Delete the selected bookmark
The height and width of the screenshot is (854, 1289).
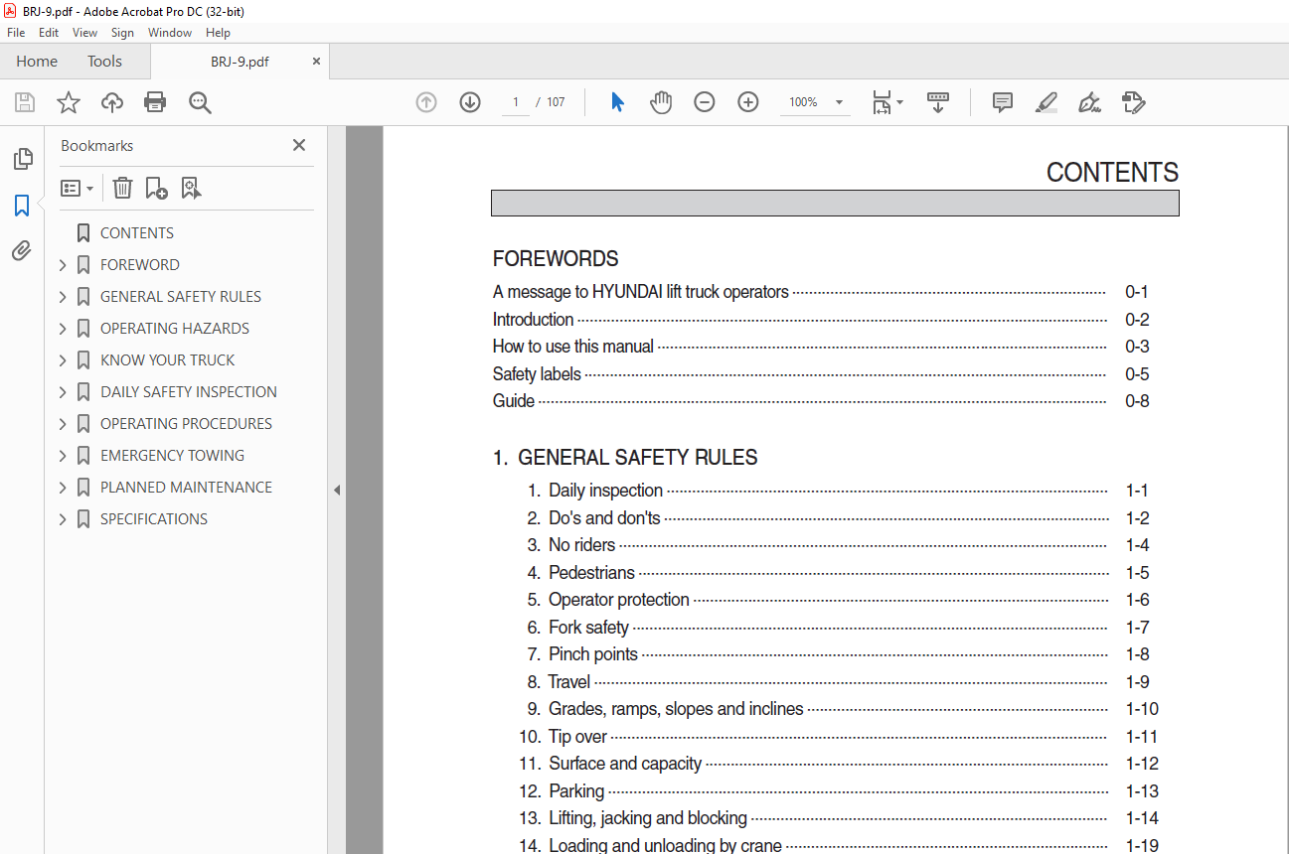click(x=122, y=188)
